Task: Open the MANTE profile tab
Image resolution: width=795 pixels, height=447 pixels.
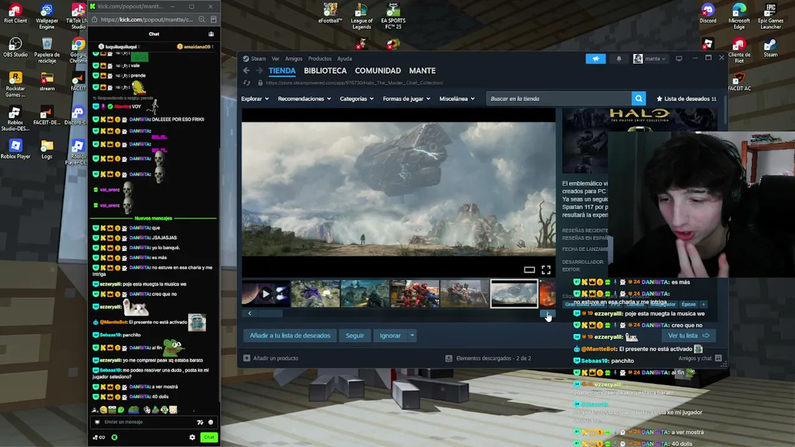Action: coord(422,71)
